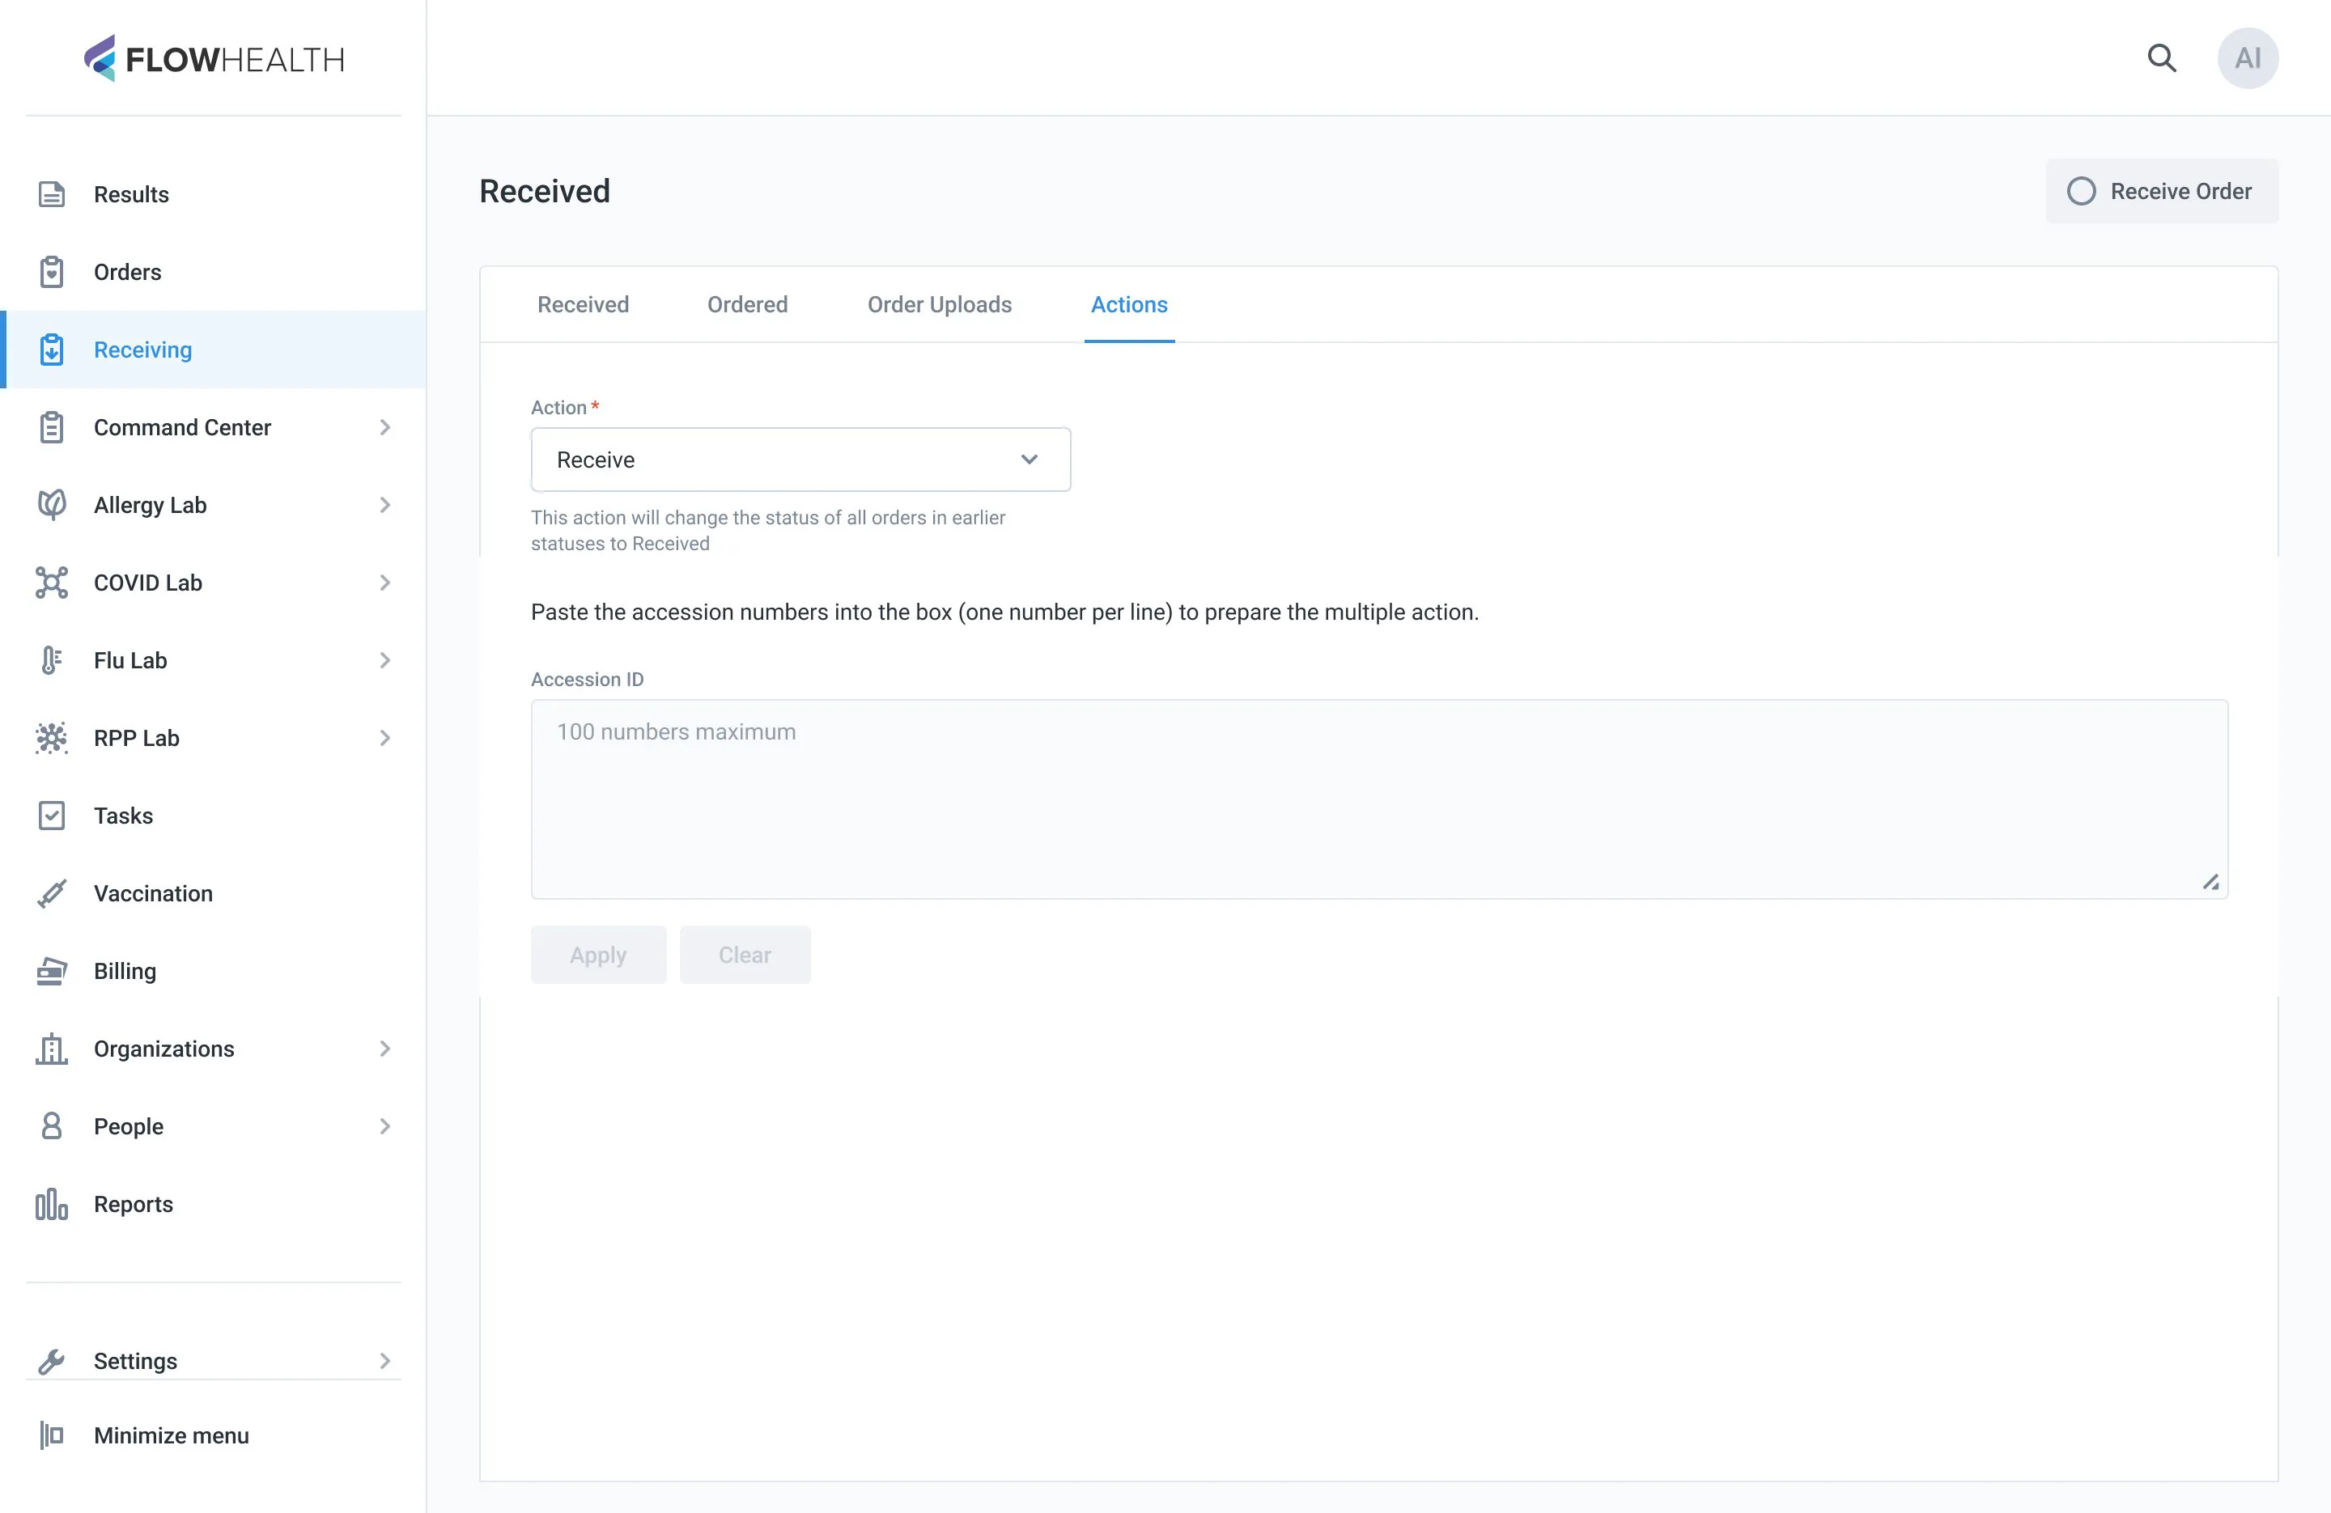Click the Organizations building icon
The image size is (2331, 1513).
[52, 1049]
